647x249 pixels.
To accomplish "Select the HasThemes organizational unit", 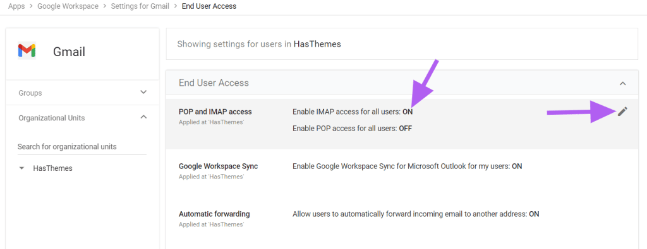I will 52,168.
